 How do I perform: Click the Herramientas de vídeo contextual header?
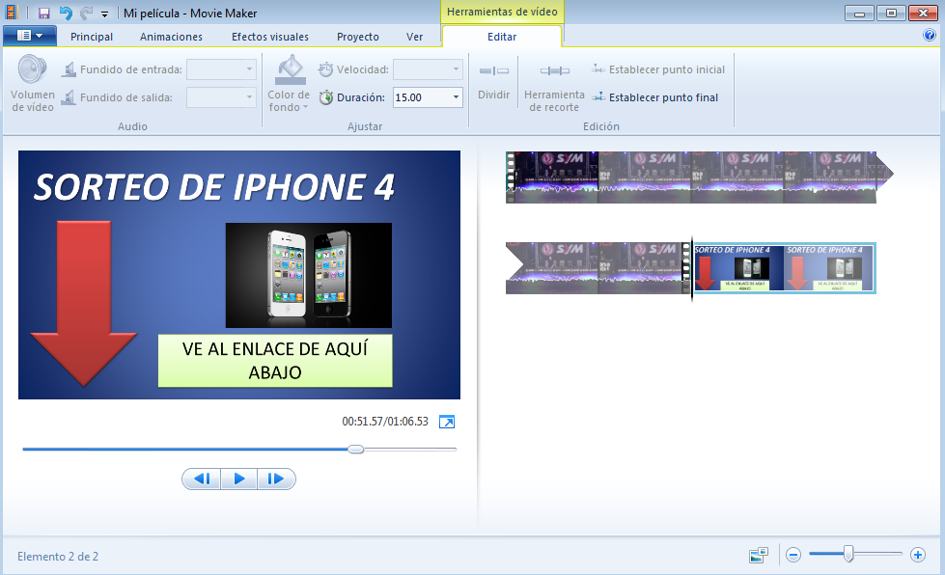(x=502, y=12)
